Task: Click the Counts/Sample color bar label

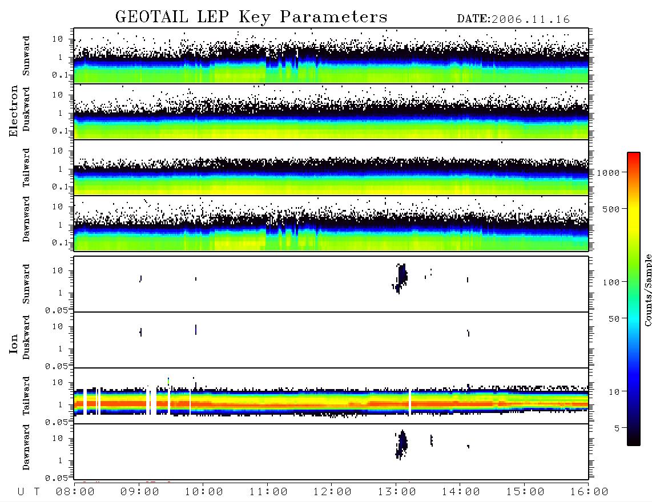Action: point(647,290)
